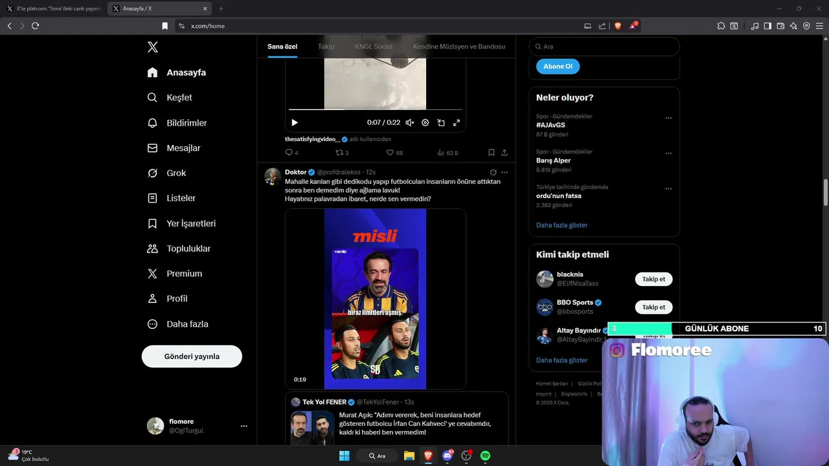Screen dimensions: 829x466
Task: Open Yer İşaretleri bookmarks
Action: [x=182, y=223]
